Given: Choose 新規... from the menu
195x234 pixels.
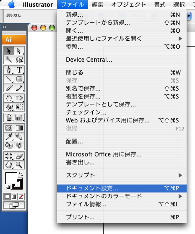Looking at the screenshot, I should click(x=122, y=15).
